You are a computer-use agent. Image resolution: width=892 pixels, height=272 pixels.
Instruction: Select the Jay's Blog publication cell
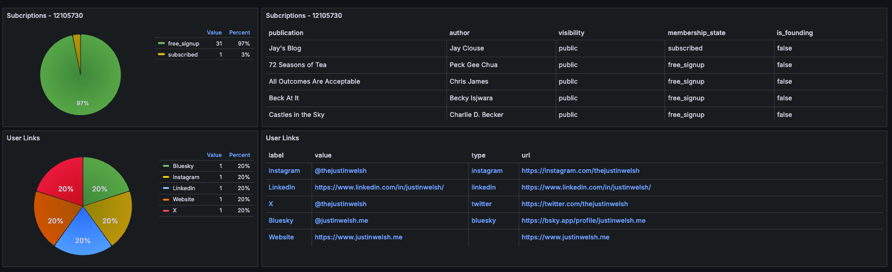(285, 48)
